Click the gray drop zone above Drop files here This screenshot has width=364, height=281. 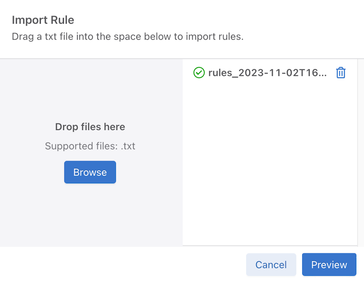91,90
